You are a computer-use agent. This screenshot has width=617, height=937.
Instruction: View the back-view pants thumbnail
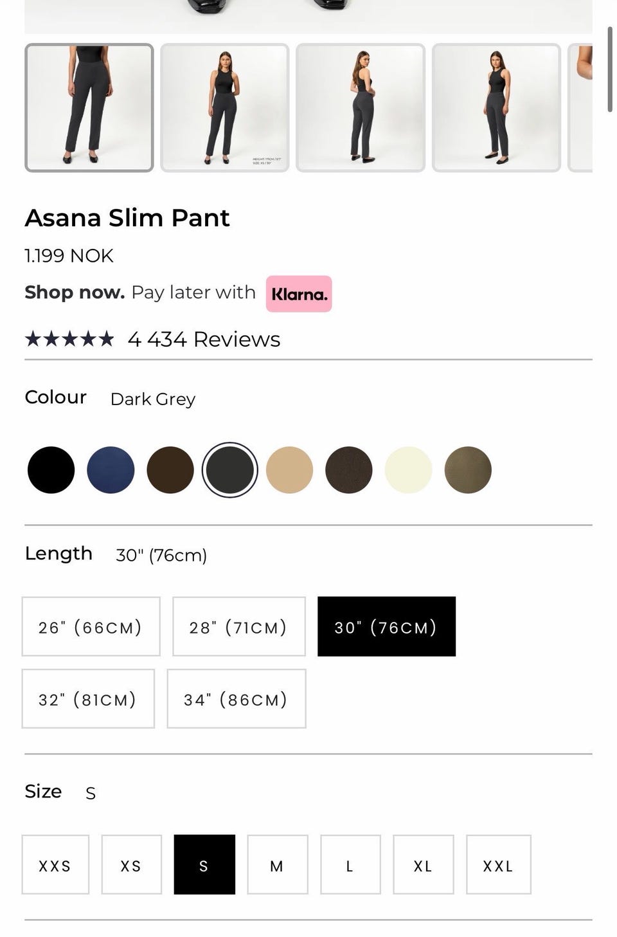[x=361, y=108]
